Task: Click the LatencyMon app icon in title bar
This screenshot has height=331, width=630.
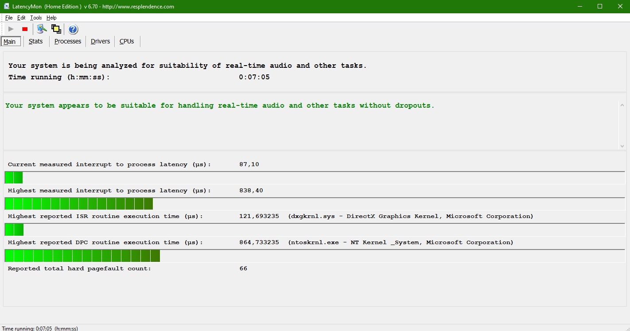Action: click(6, 7)
